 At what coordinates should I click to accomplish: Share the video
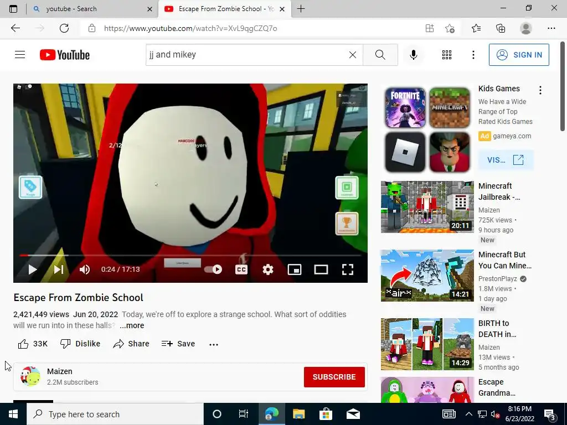[131, 344]
